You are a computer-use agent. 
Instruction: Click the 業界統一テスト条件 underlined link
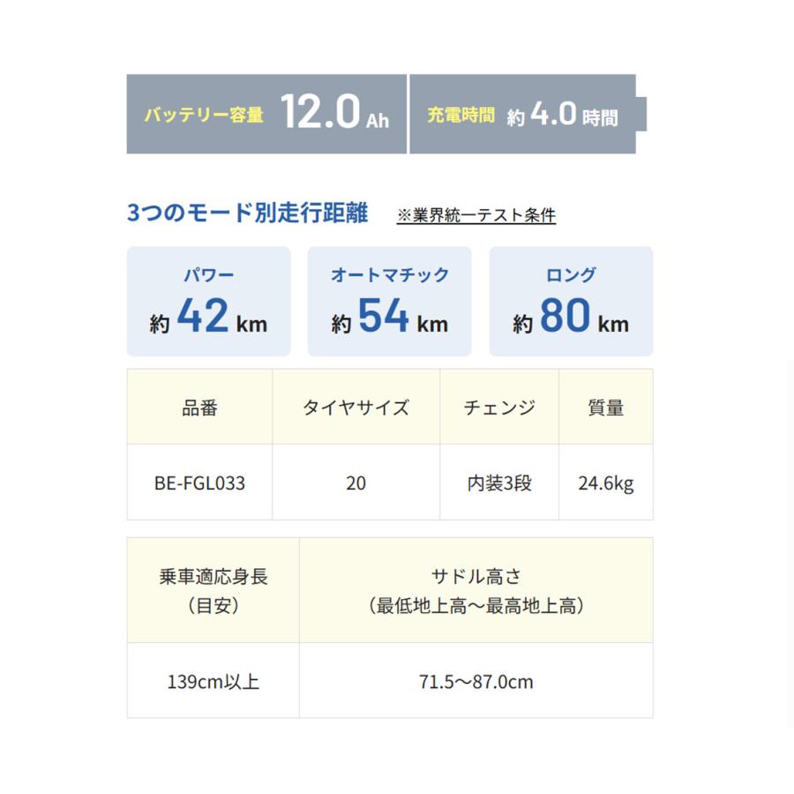point(476,215)
